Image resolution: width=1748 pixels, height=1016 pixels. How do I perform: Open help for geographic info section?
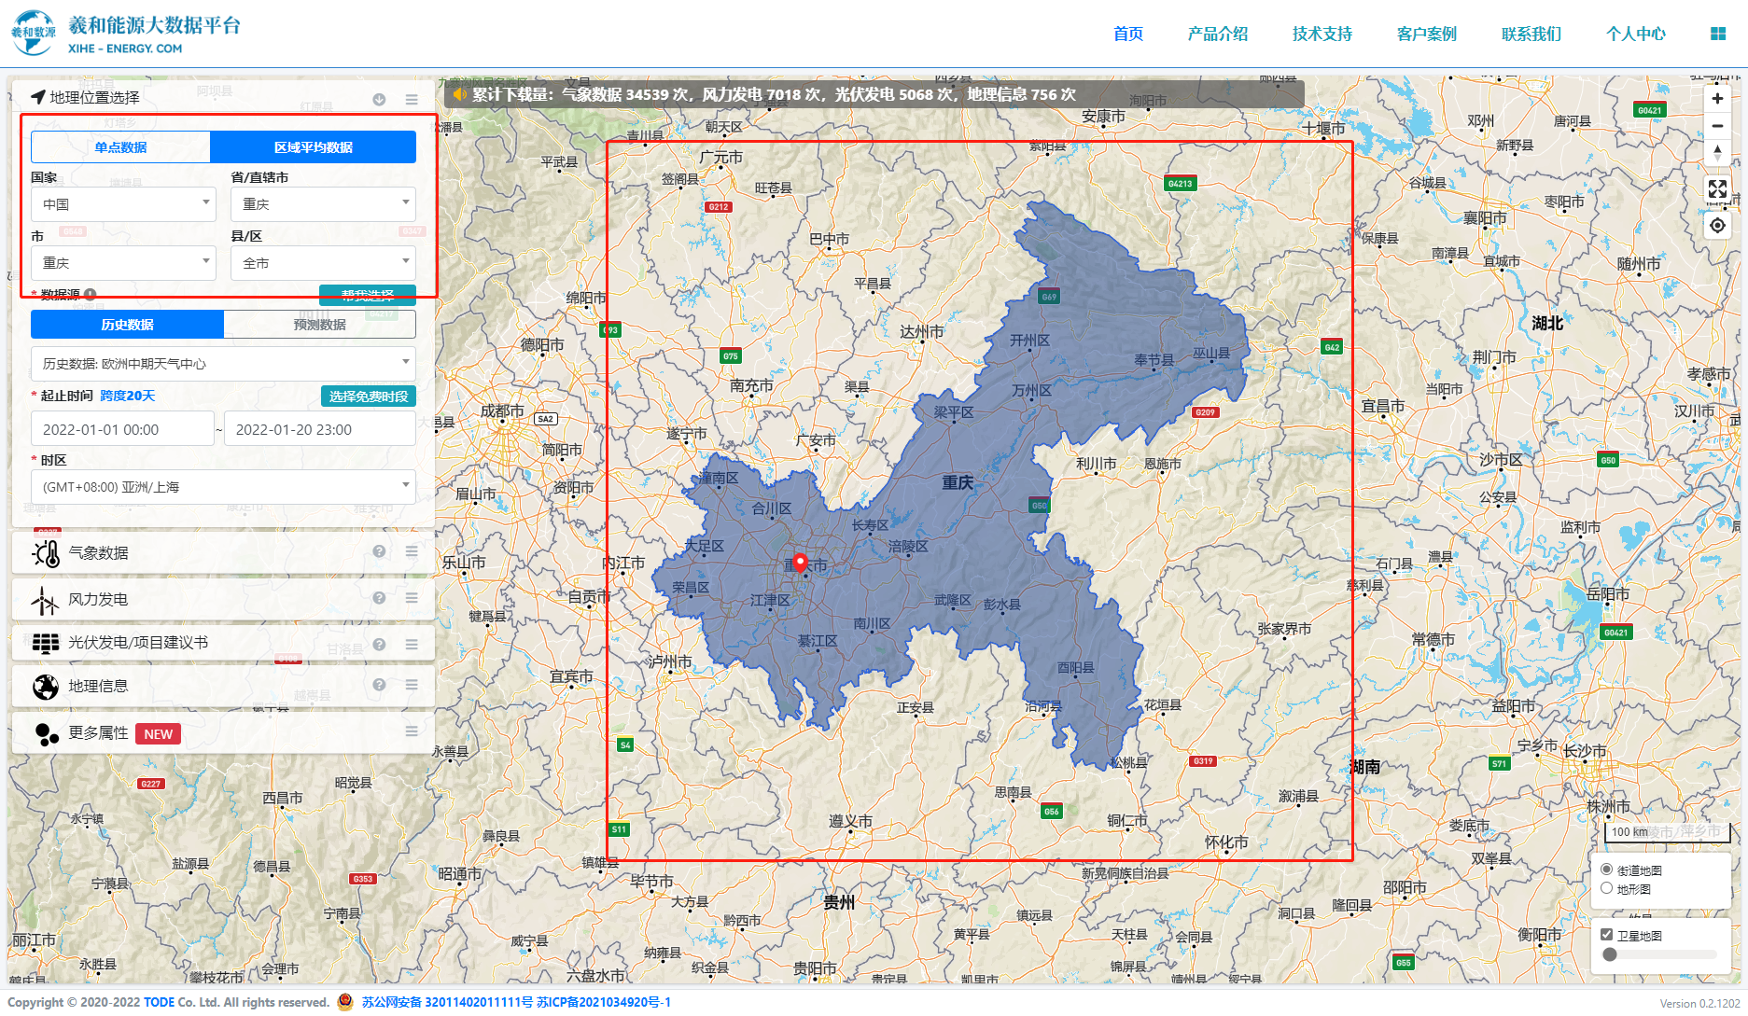tap(379, 685)
